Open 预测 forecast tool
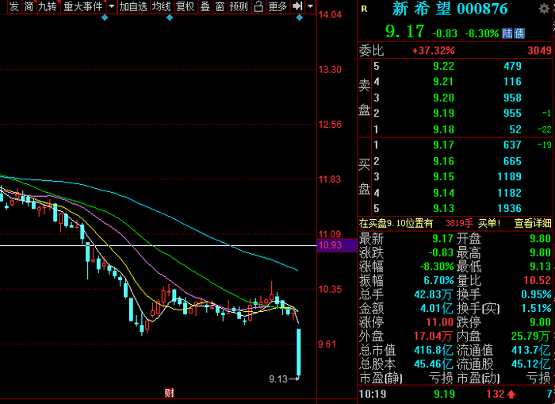555x404 pixels. 239,6
